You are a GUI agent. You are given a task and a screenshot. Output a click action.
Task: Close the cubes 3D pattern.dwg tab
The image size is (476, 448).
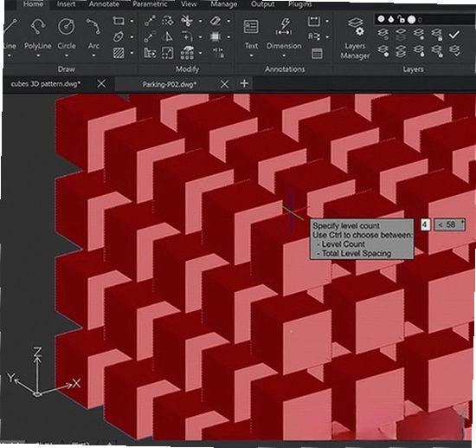tap(101, 83)
